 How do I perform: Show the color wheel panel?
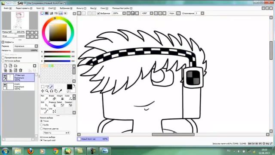coord(42,13)
